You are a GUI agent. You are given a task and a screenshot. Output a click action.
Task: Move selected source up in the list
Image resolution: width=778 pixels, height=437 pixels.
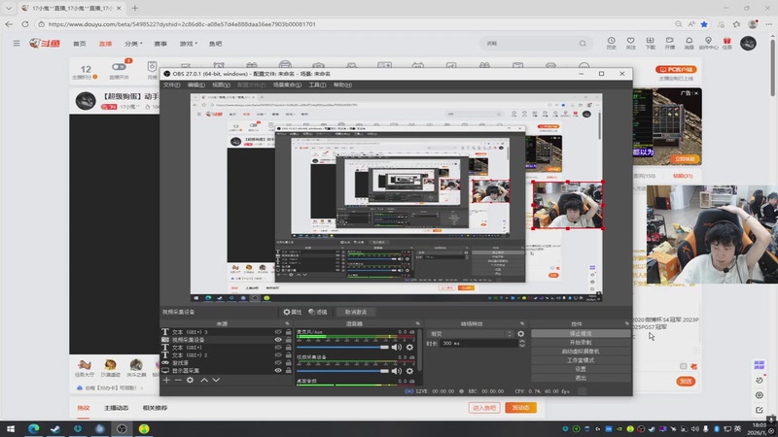204,380
